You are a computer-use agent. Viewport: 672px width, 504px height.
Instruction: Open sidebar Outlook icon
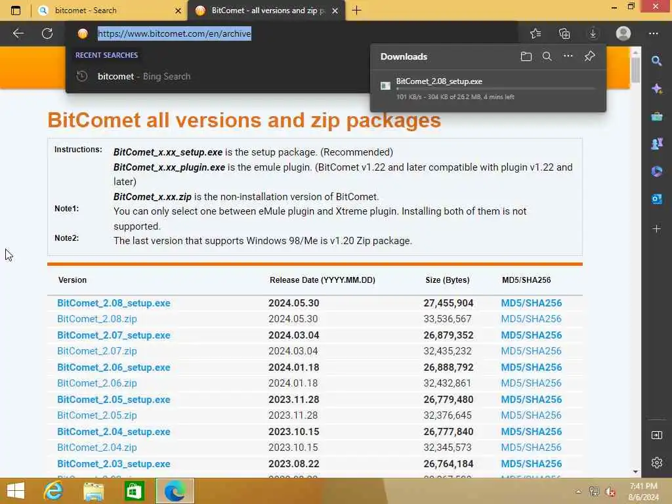point(656,199)
